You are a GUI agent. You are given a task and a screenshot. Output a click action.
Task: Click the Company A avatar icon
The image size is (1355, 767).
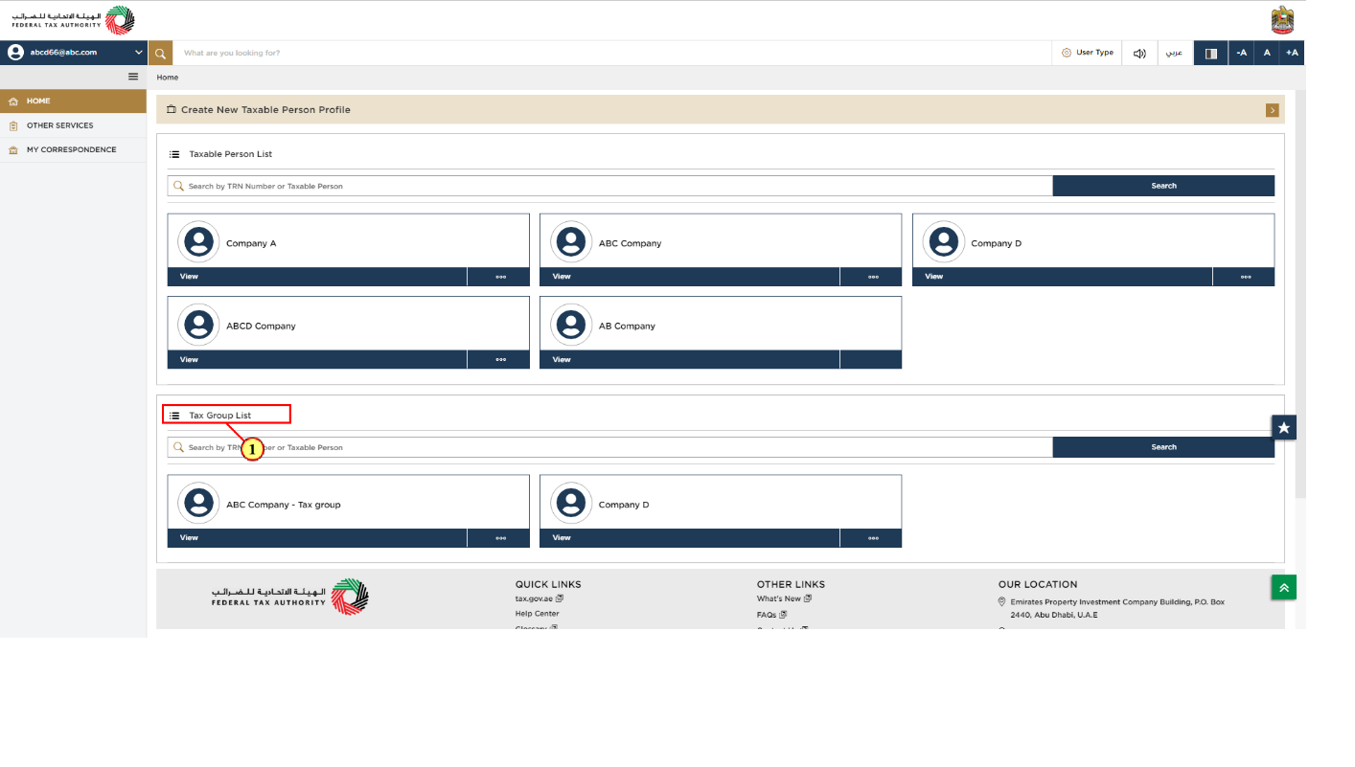[x=198, y=242]
